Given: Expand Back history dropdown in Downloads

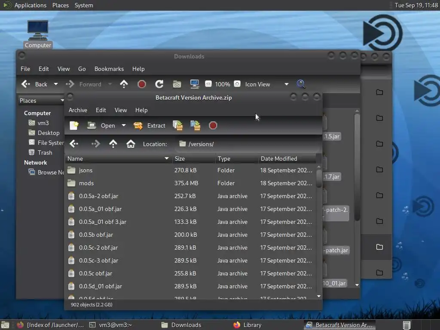Looking at the screenshot, I should (56, 84).
